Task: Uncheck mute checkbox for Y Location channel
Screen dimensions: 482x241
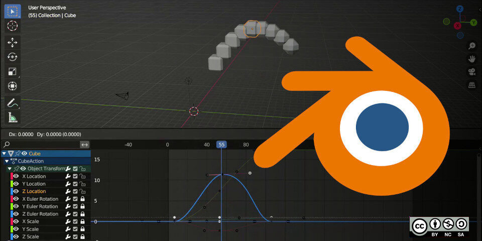Action: pos(75,184)
